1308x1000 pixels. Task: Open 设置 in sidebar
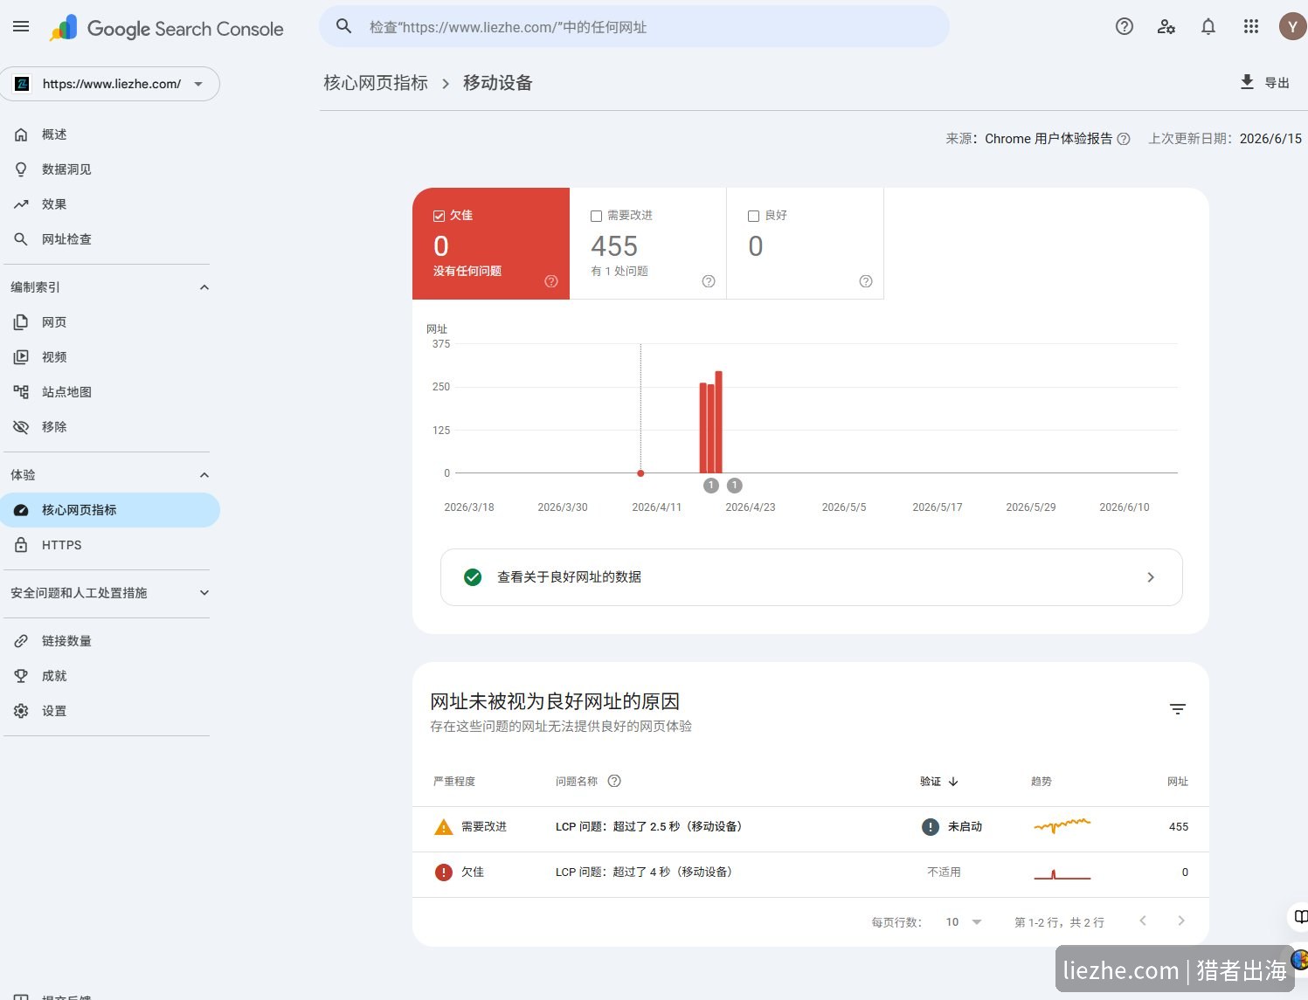(x=110, y=711)
